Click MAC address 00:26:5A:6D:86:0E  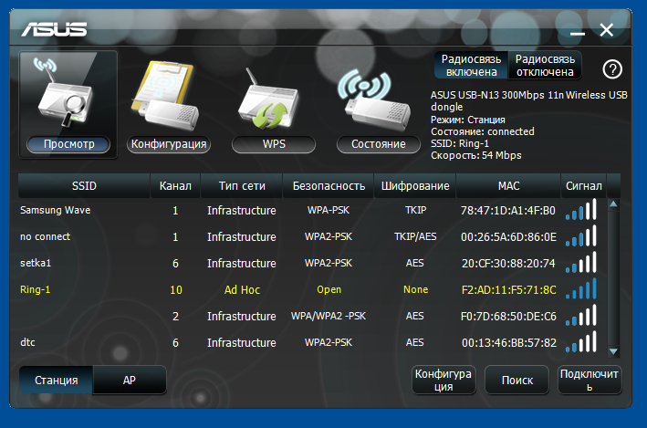(508, 237)
